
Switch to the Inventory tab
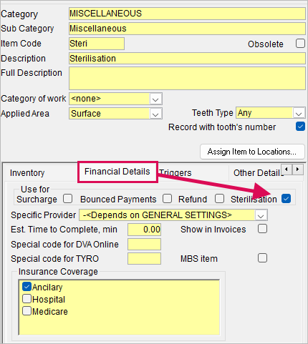click(x=27, y=173)
